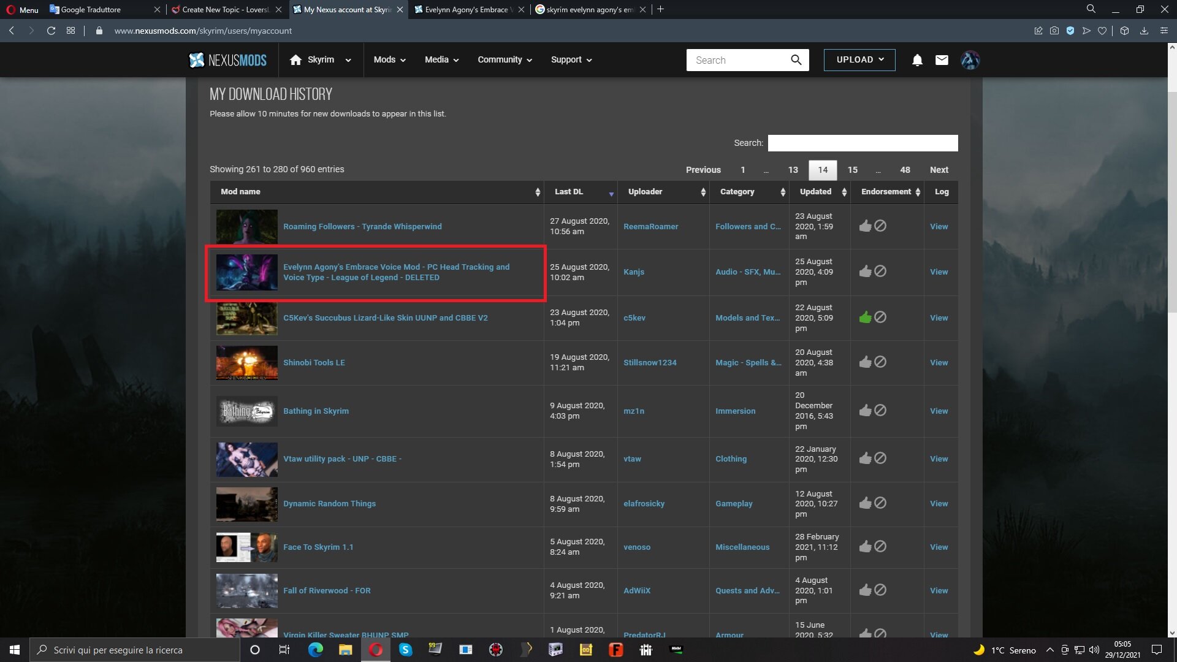Endorse Bathing in Skyrim
This screenshot has height=662, width=1177.
click(865, 411)
